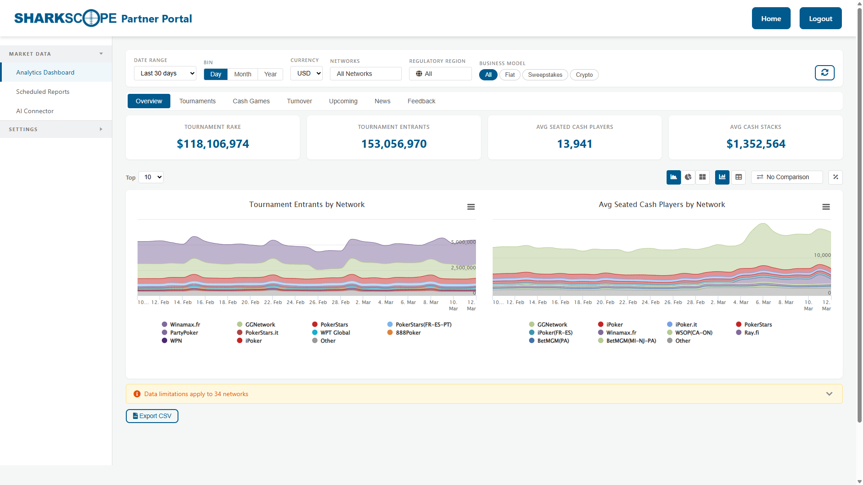The image size is (863, 485).
Task: Collapse the Market Data sidebar section
Action: point(56,54)
